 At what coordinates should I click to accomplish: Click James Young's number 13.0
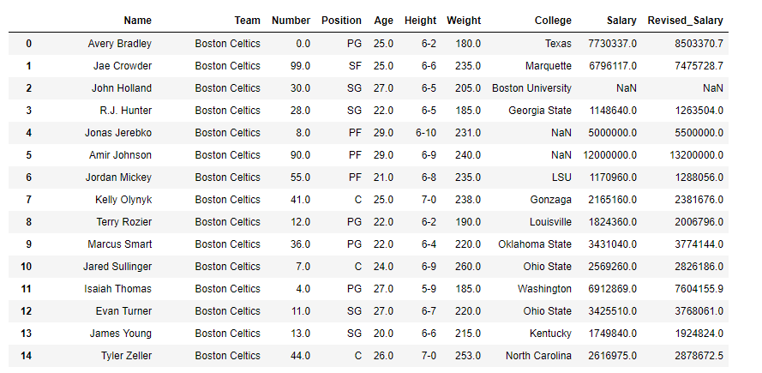click(300, 333)
